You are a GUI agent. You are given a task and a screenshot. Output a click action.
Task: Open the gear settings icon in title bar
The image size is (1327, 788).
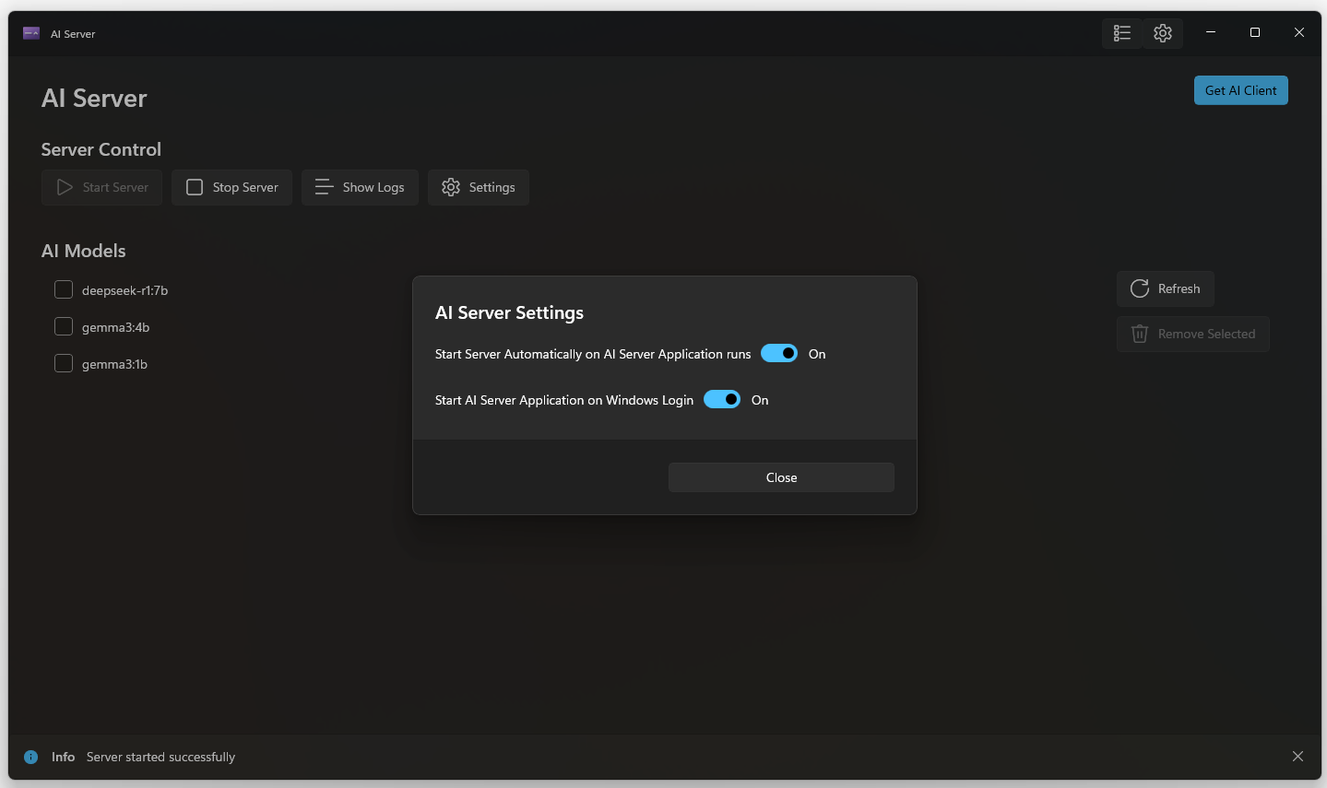tap(1163, 33)
